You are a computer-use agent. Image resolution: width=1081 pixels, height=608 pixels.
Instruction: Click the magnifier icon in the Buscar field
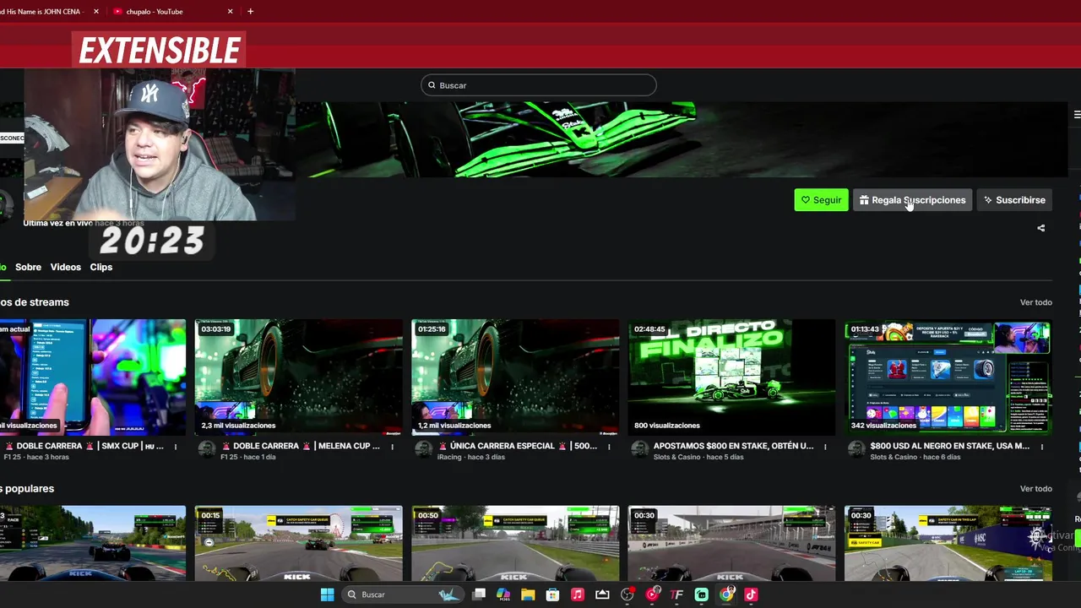(x=432, y=85)
